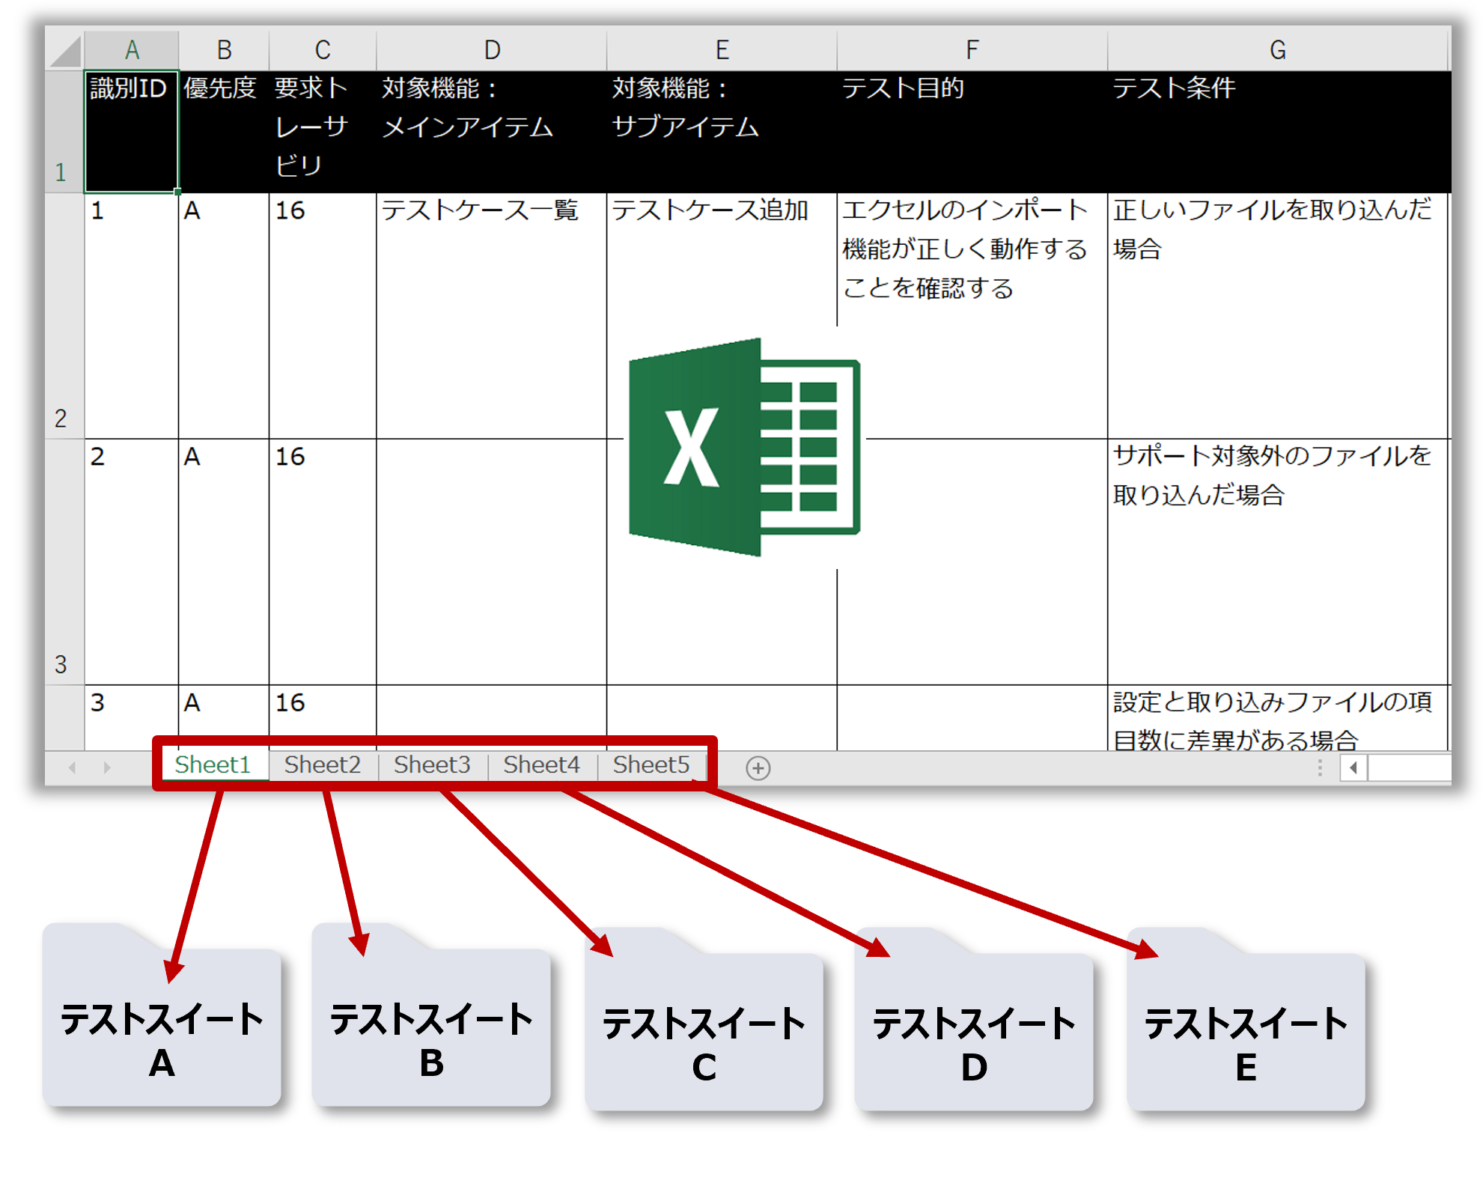Select column B header

224,50
